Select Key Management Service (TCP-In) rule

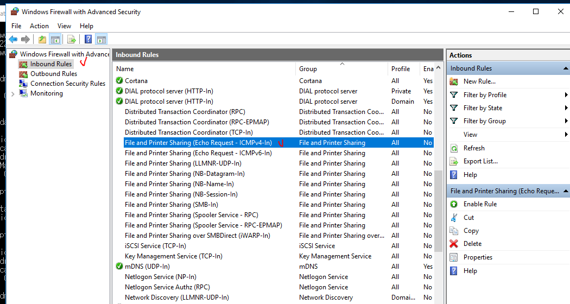[173, 256]
